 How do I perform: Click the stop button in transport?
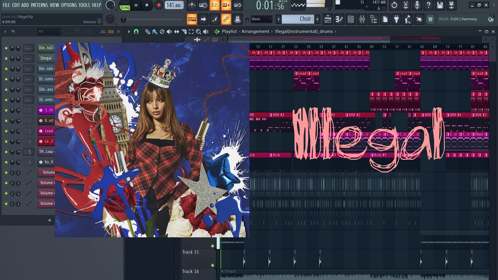click(147, 5)
